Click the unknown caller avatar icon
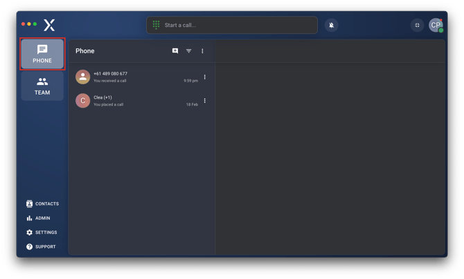Image resolution: width=464 pixels, height=279 pixels. tap(83, 77)
